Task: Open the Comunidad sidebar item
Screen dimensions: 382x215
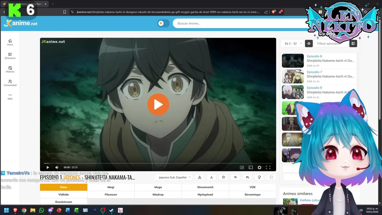Action: tap(10, 83)
